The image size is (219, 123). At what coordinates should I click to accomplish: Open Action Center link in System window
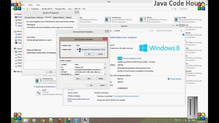(73, 93)
